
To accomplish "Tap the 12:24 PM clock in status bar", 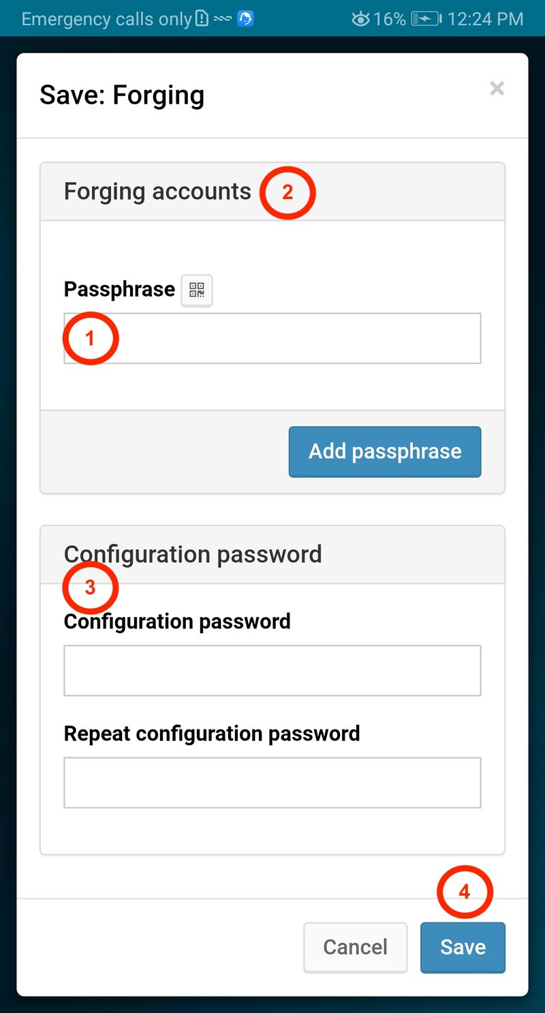I will (x=485, y=19).
